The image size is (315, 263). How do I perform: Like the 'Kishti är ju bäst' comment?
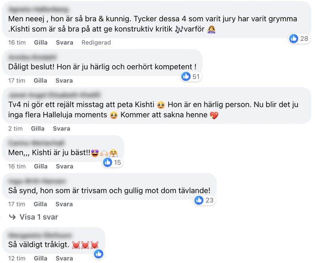tap(41, 167)
